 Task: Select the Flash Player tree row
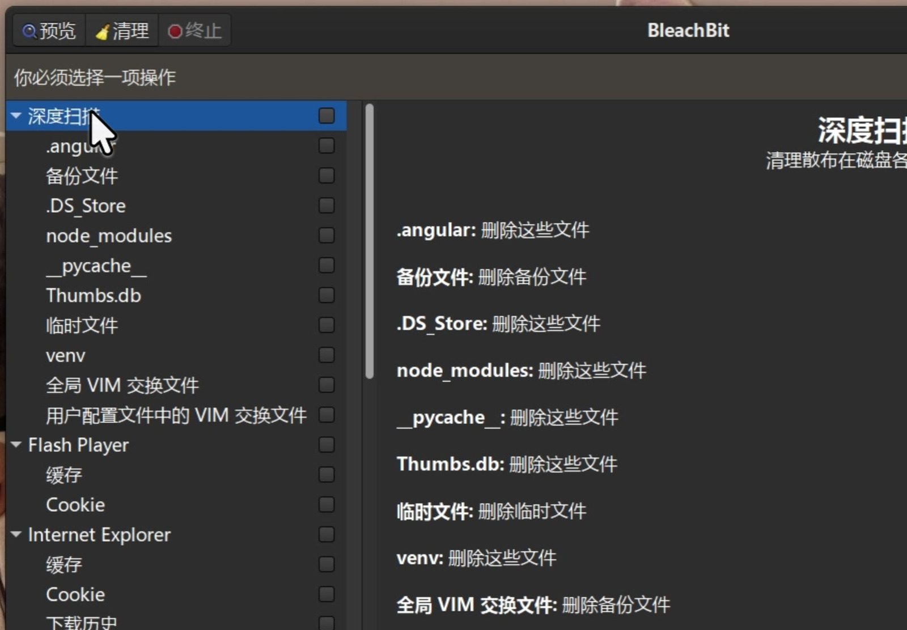click(x=176, y=445)
